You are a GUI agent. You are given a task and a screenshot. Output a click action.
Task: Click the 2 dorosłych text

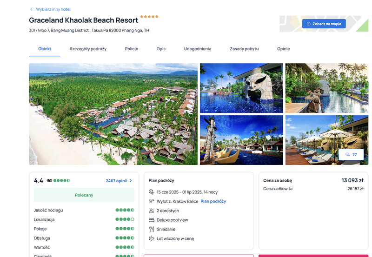[168, 211]
